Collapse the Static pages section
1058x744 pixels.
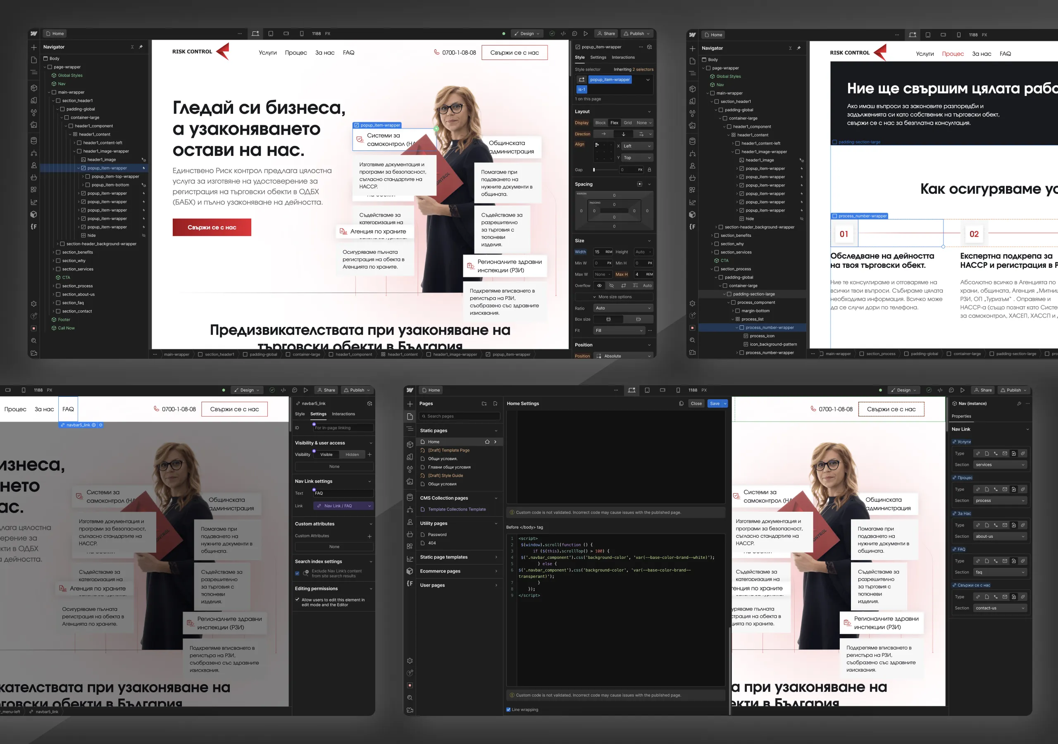[x=496, y=430]
